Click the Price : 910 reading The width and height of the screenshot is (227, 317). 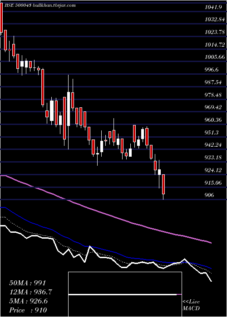coord(28,310)
